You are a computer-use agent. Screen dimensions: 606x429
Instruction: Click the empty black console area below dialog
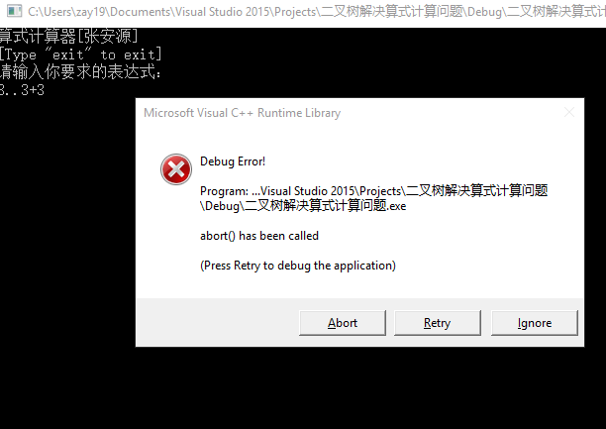click(x=303, y=387)
